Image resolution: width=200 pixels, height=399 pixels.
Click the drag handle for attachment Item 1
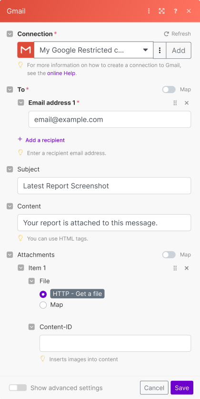click(x=175, y=268)
